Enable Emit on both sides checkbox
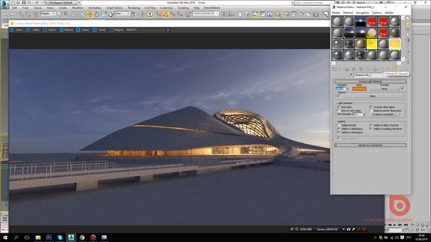 click(x=339, y=110)
